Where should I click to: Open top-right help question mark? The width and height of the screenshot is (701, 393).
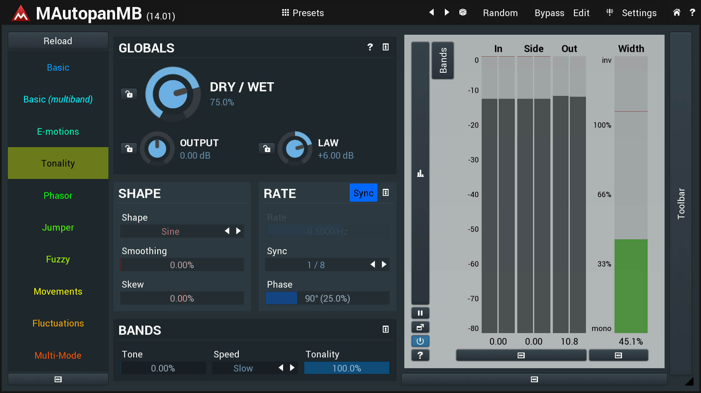tap(692, 12)
